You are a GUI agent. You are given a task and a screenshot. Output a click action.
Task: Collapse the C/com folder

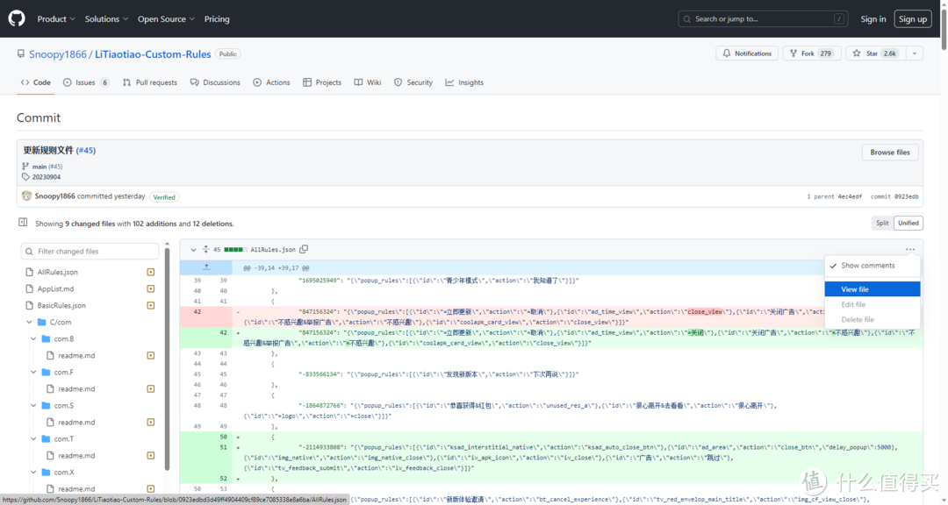tap(29, 323)
